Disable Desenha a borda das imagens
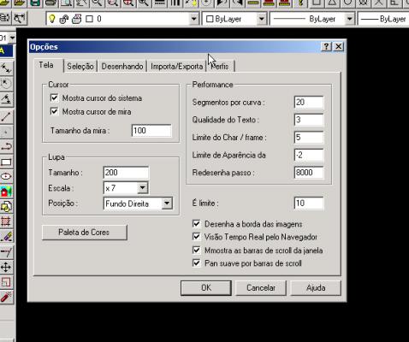Screen dimensions: 409x342 coord(196,224)
